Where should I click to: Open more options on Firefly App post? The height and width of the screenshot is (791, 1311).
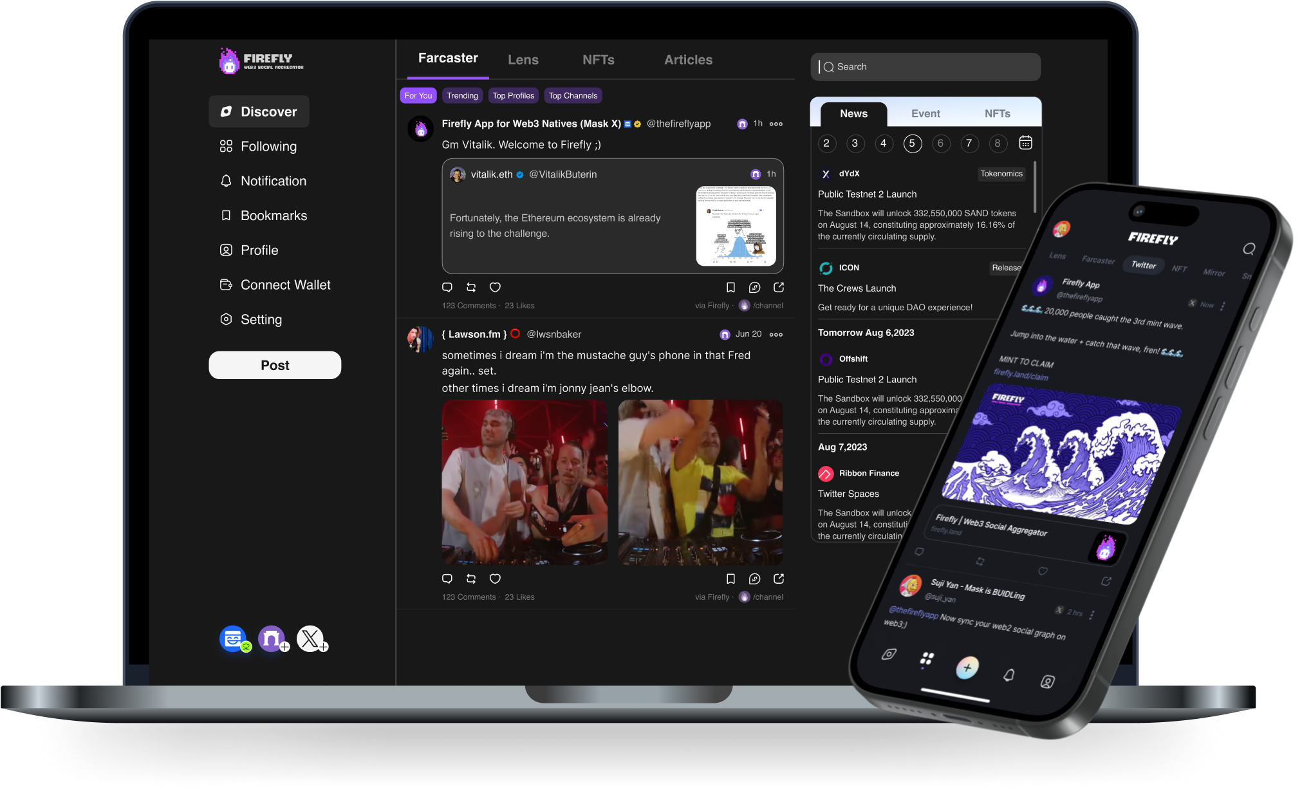pos(776,124)
